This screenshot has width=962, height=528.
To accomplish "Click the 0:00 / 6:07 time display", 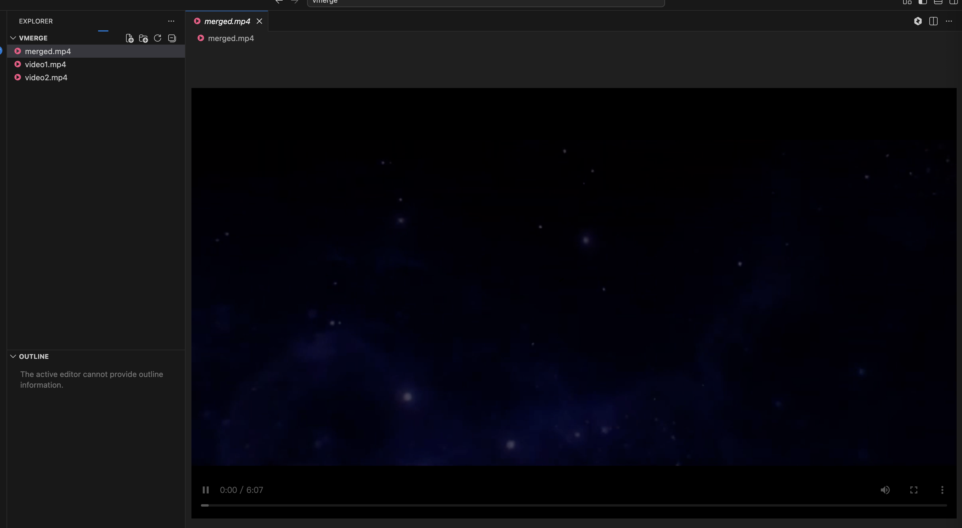I will [x=241, y=490].
